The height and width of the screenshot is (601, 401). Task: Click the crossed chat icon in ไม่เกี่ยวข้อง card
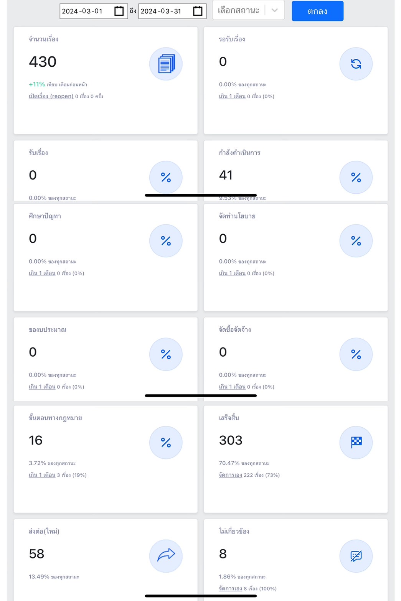[x=356, y=556]
